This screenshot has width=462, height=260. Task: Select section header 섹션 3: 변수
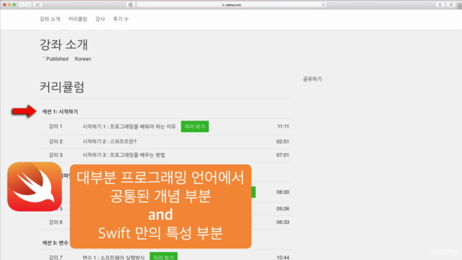55,243
